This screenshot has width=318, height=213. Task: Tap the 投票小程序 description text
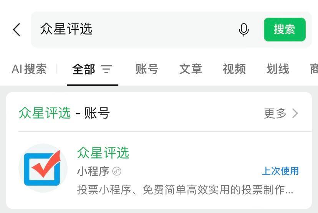pos(185,190)
